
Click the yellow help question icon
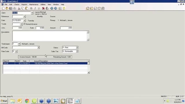coord(64,8)
